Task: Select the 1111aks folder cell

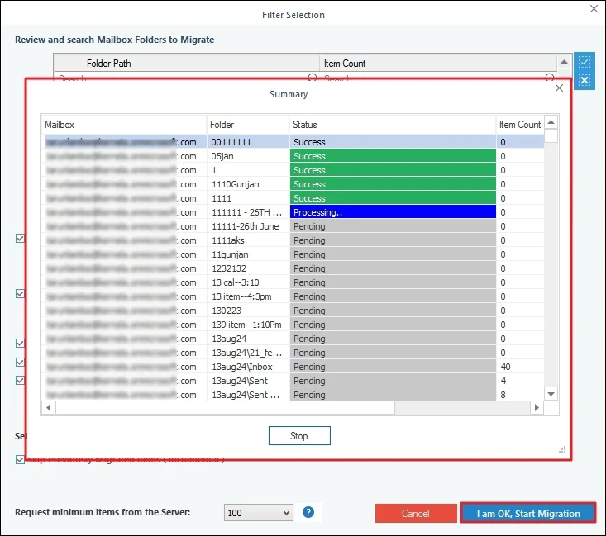Action: pos(248,240)
